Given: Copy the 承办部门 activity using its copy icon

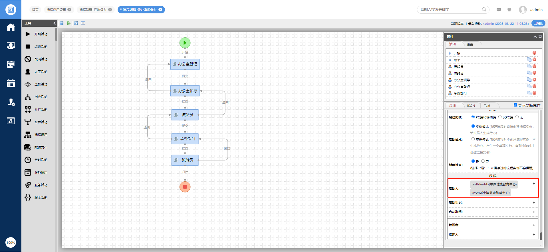Looking at the screenshot, I should click(529, 93).
